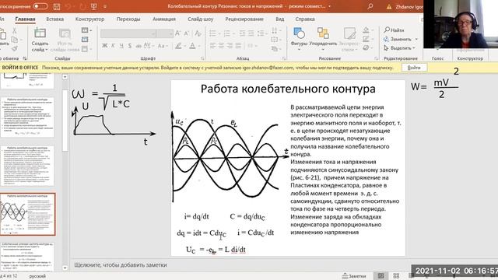This screenshot has width=498, height=280.
Task: Click Заметки button in status bar
Action: [354, 276]
